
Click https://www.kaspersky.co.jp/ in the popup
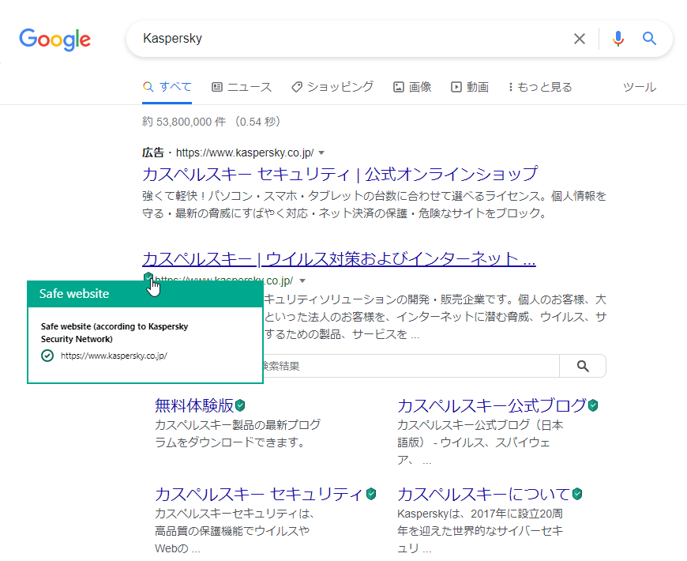tap(114, 356)
